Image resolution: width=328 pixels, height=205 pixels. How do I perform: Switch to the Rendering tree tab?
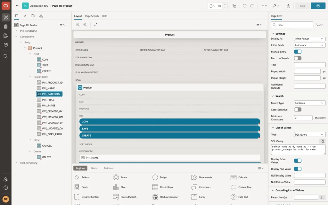pyautogui.click(x=16, y=16)
